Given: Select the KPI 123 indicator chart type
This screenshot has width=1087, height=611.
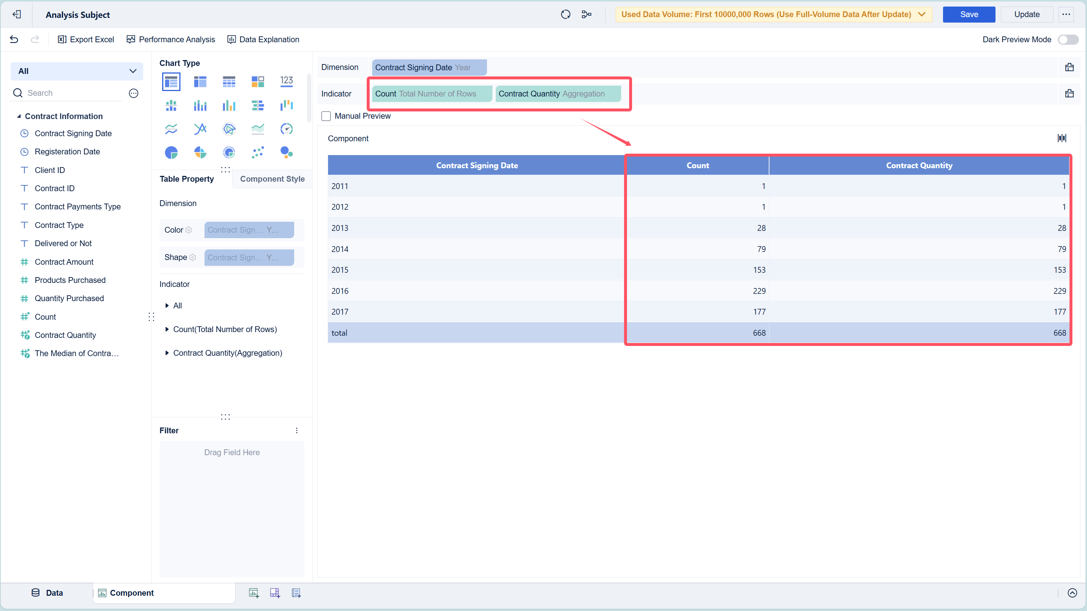Looking at the screenshot, I should (286, 81).
